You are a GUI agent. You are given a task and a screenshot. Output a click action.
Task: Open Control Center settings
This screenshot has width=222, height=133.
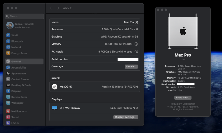click(20, 79)
